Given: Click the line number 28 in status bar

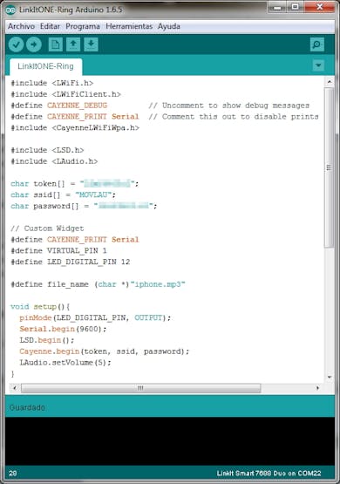Looking at the screenshot, I should point(13,474).
